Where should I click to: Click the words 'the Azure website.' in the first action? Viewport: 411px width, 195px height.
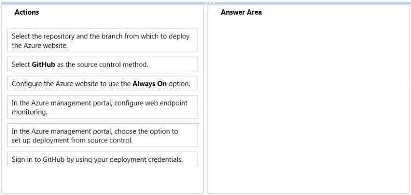click(40, 45)
